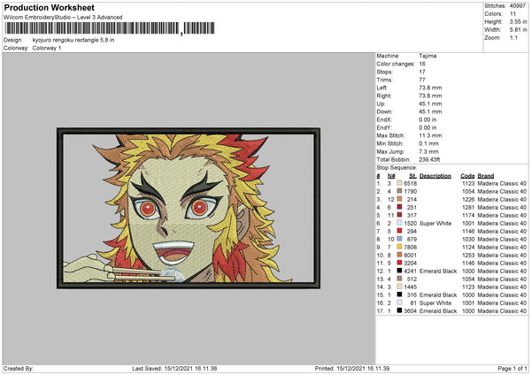
Task: Click the 'Code' column header
Action: click(467, 176)
